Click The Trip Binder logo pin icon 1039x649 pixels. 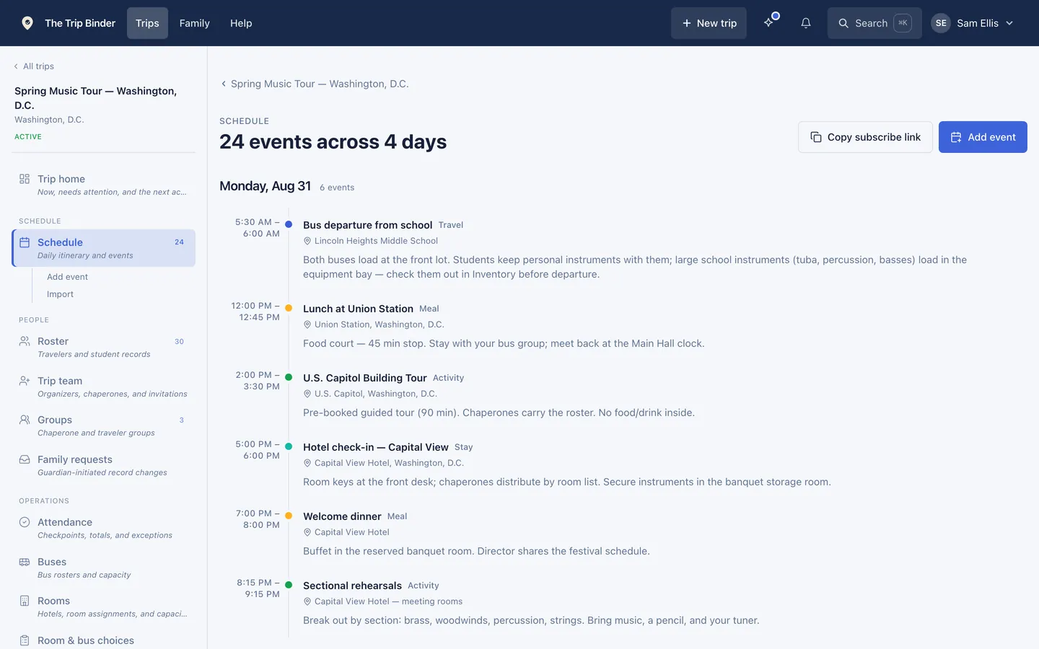pos(27,23)
